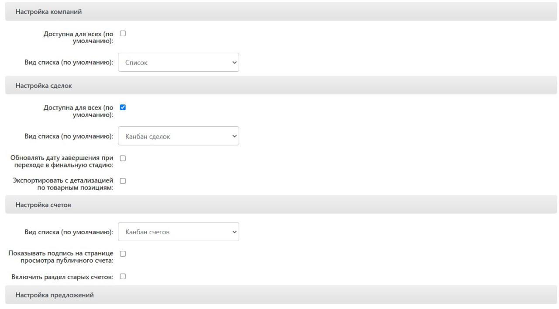Click the 'Обновлять дату завершения' label text
The height and width of the screenshot is (309, 559).
tap(62, 161)
